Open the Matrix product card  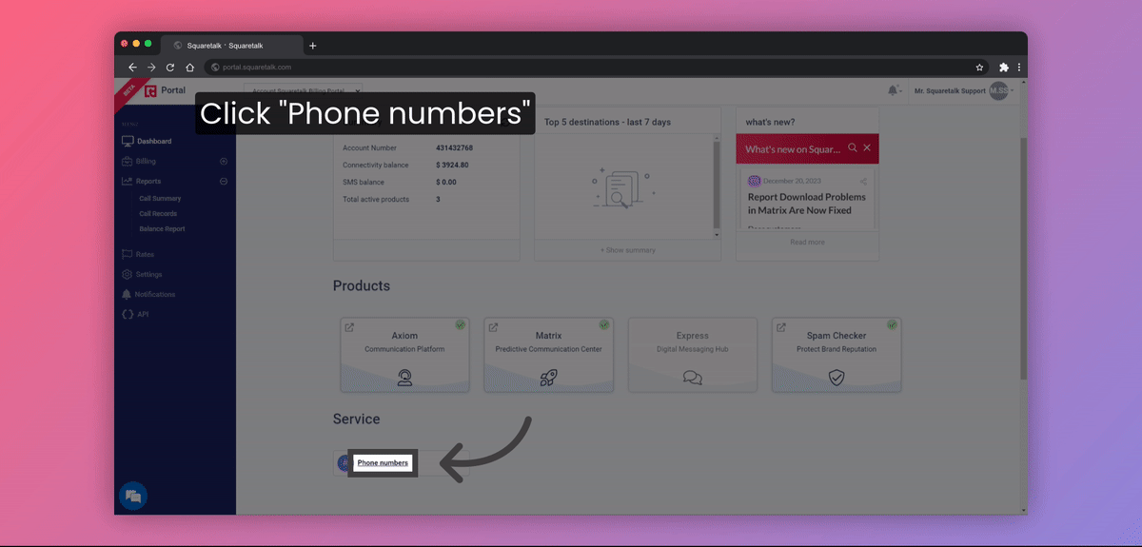(x=548, y=355)
